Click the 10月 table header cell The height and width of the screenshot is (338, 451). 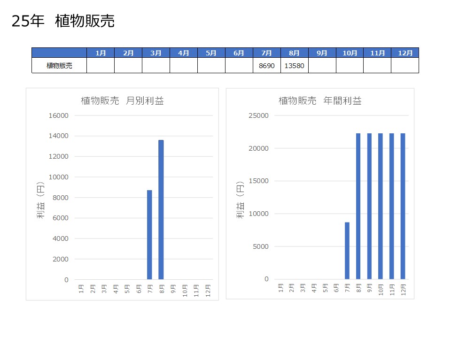coord(350,53)
